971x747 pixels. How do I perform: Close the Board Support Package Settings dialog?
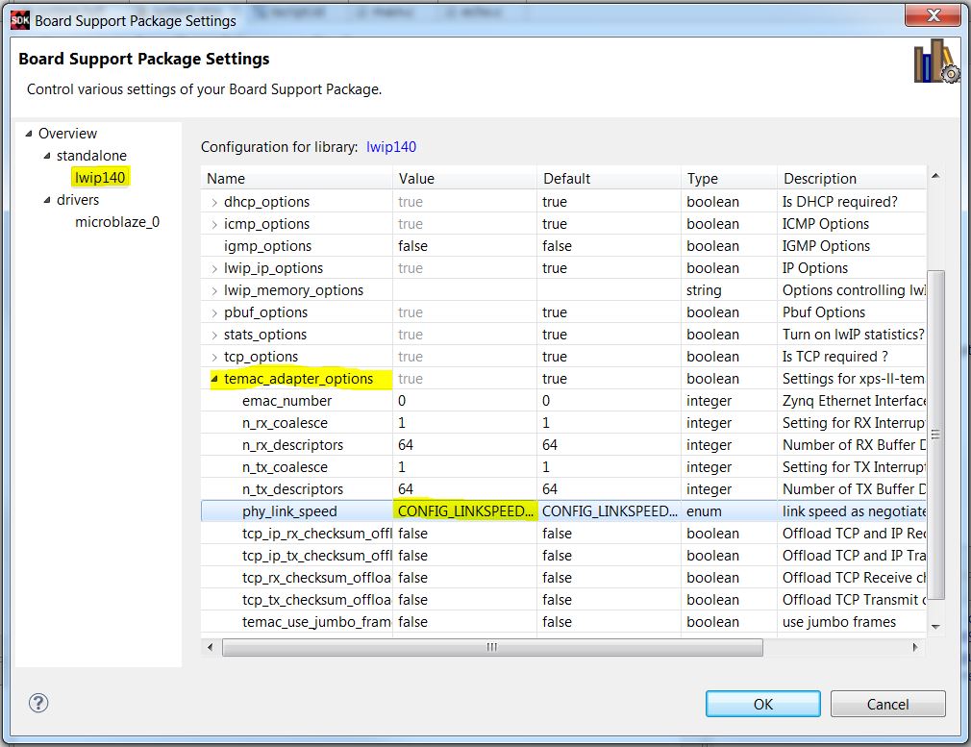click(x=933, y=14)
